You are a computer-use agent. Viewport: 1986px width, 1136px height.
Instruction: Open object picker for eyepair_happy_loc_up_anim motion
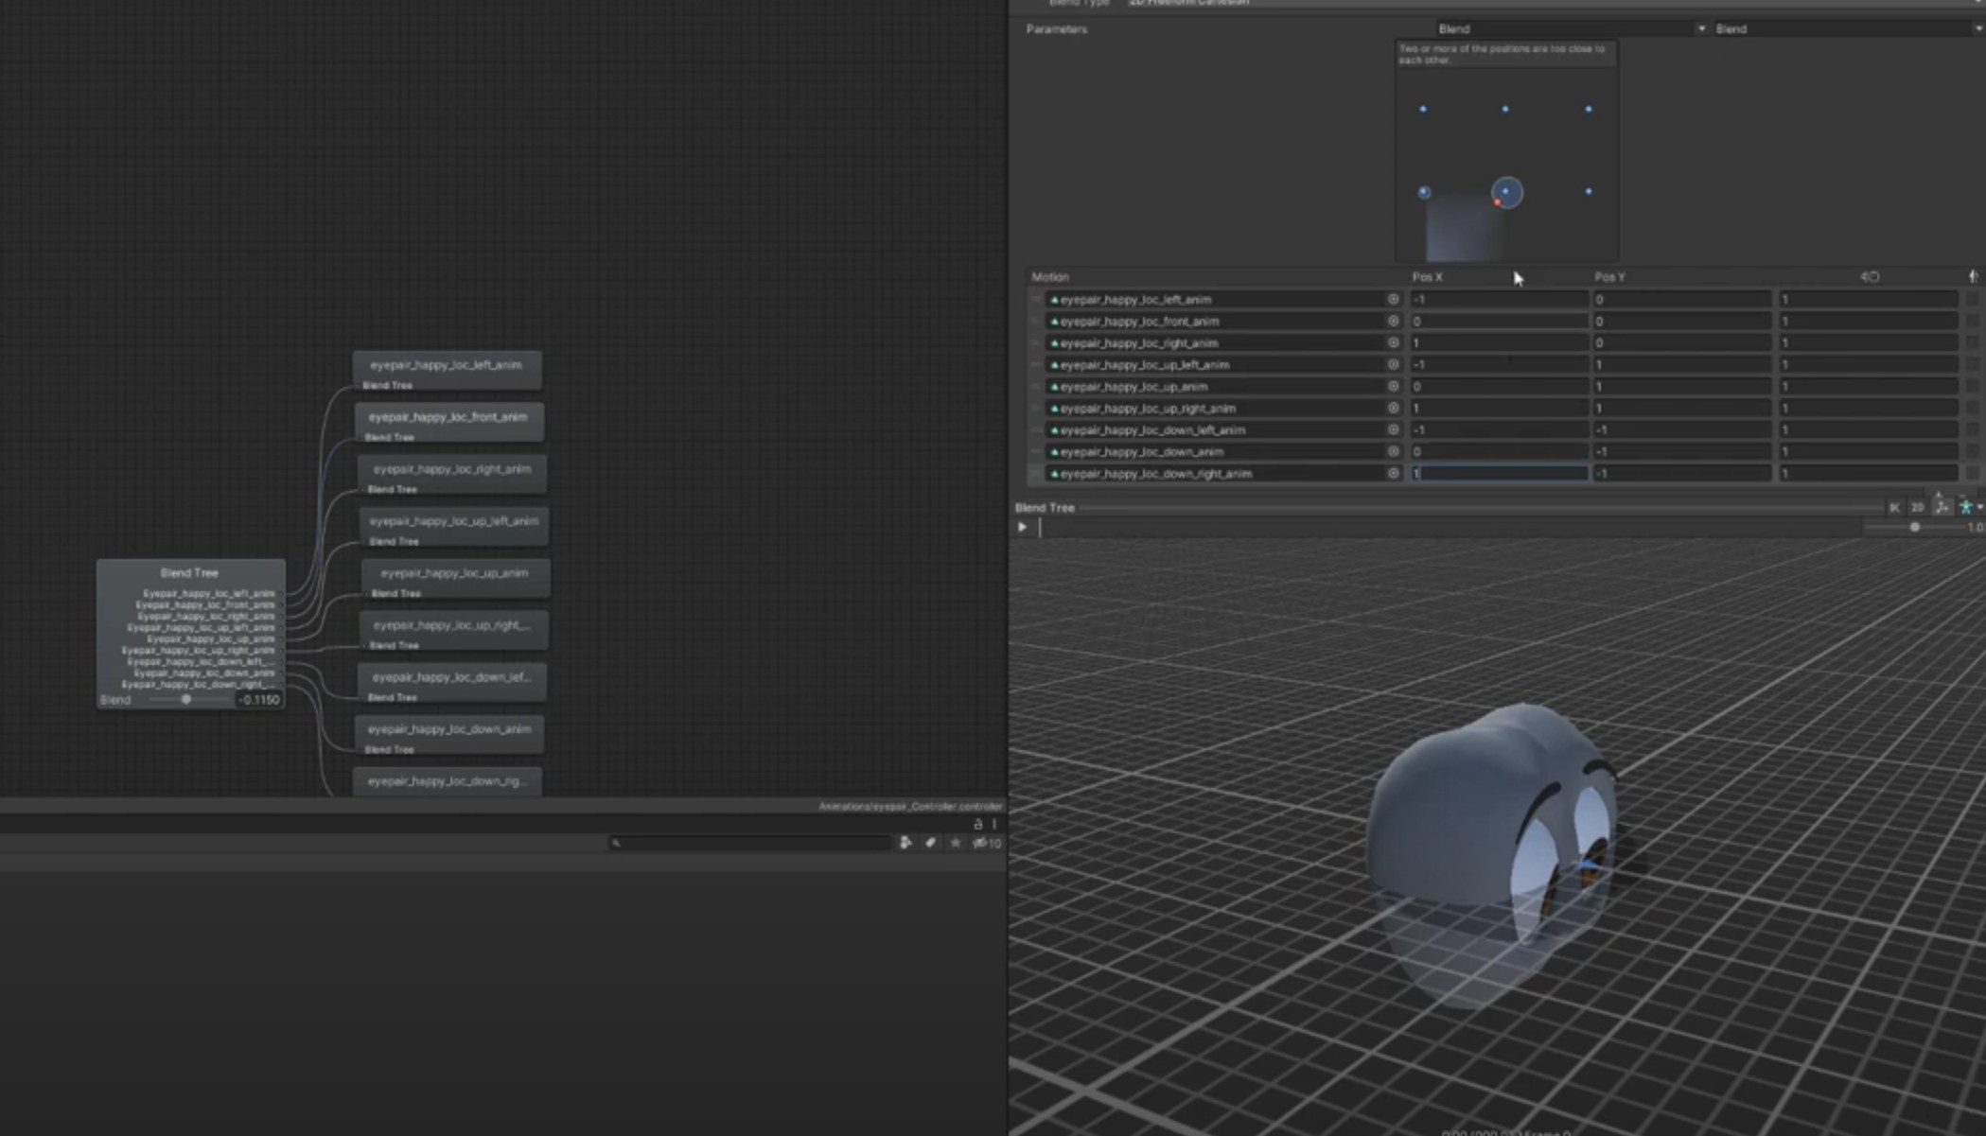point(1393,386)
